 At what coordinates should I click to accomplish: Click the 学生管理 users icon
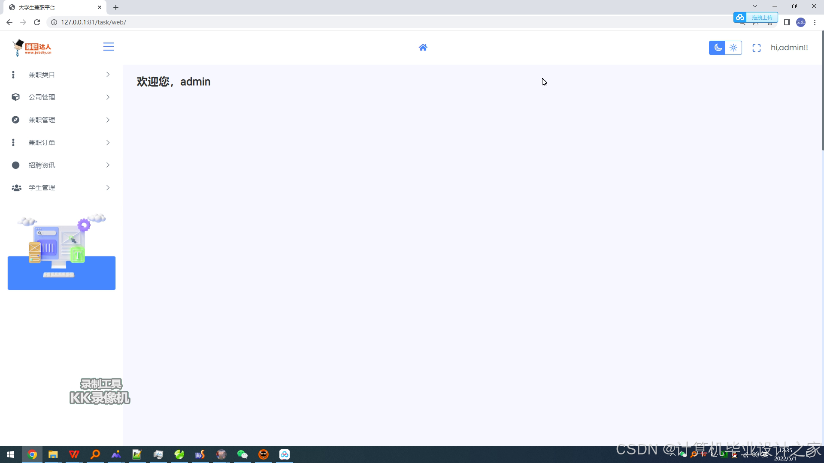[16, 188]
